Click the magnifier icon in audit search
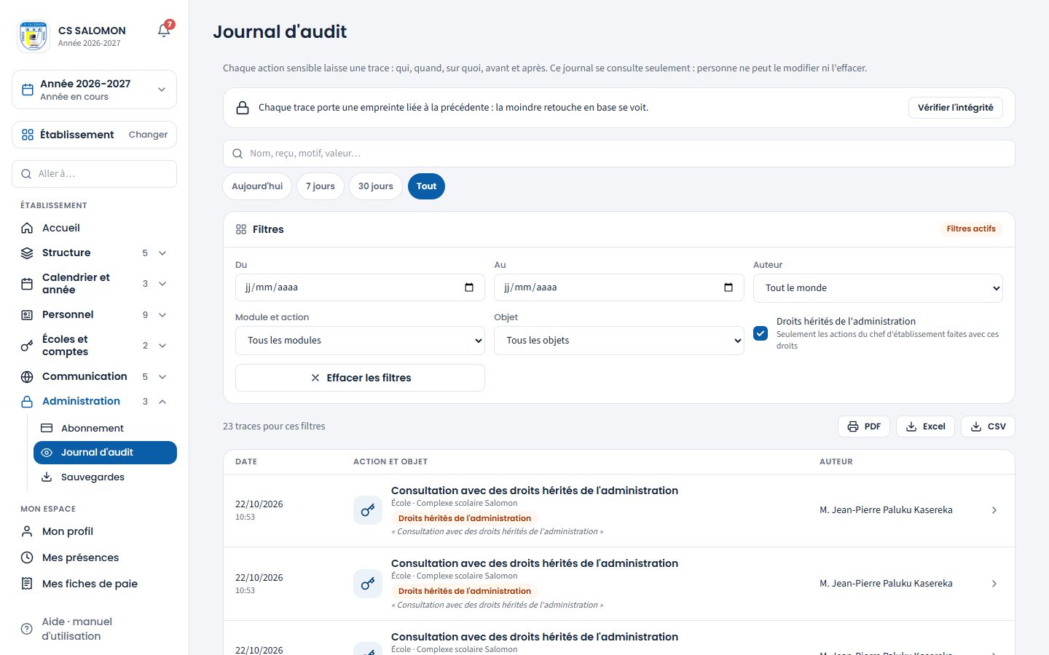The width and height of the screenshot is (1049, 655). [x=237, y=154]
